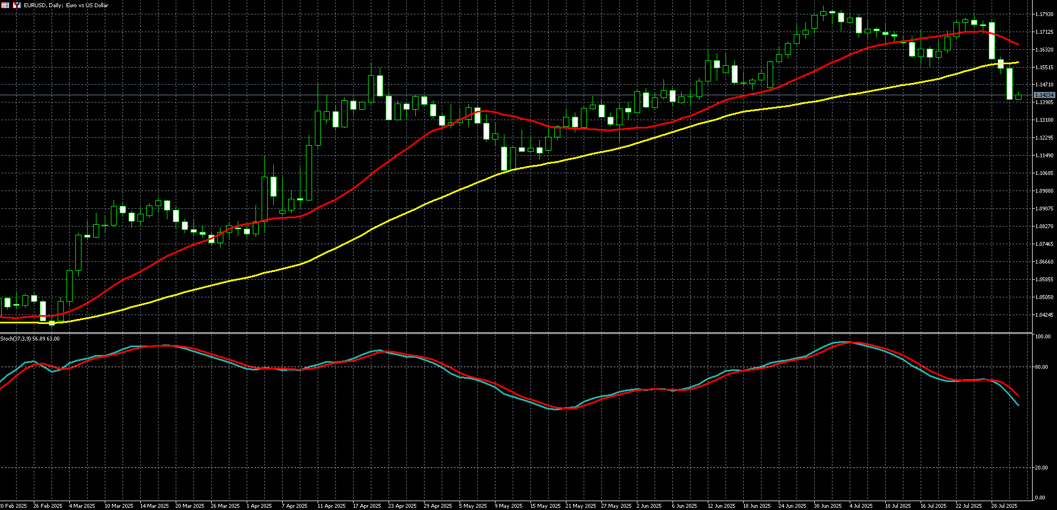The height and width of the screenshot is (510, 1057).
Task: Click the "14 Mar 2025" date on the time axis
Action: [x=154, y=506]
